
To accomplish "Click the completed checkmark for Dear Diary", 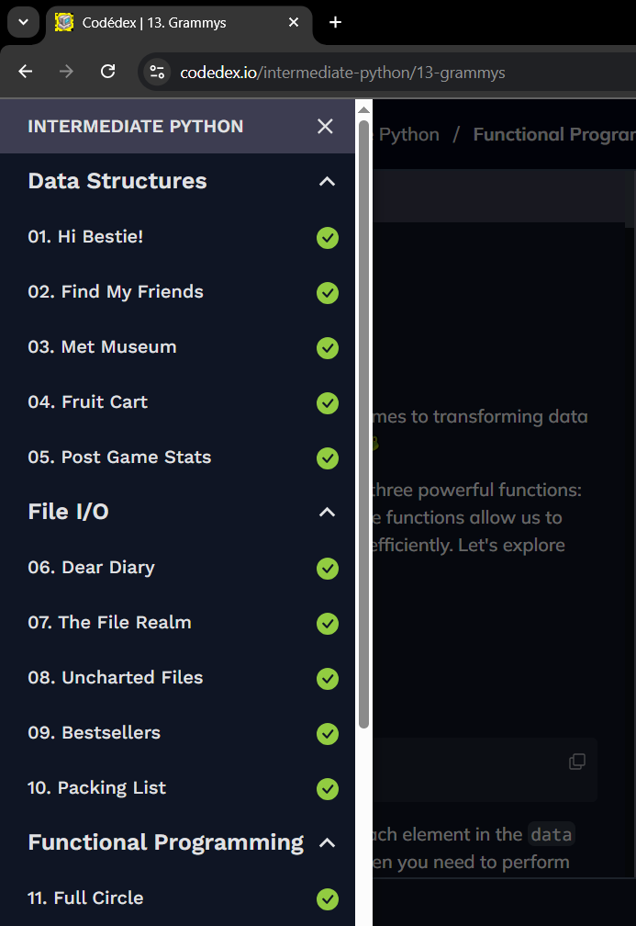I will tap(328, 569).
